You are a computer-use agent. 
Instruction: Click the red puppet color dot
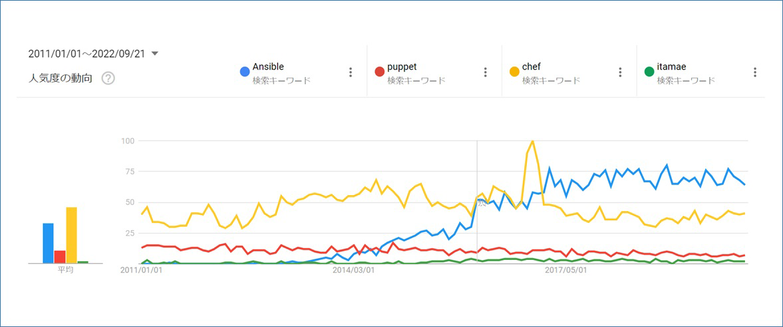tap(379, 72)
